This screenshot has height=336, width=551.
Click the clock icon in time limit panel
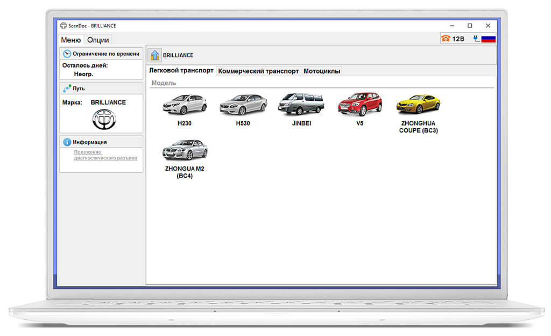pos(67,54)
